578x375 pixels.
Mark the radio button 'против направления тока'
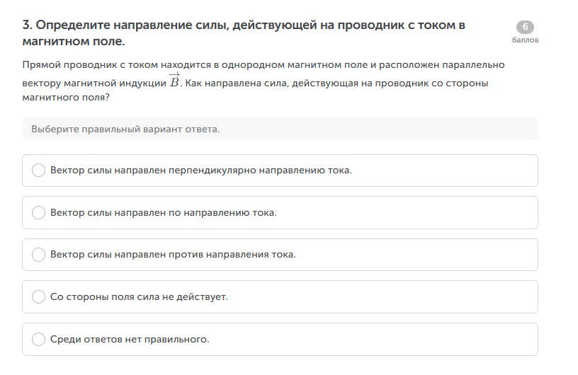[39, 255]
